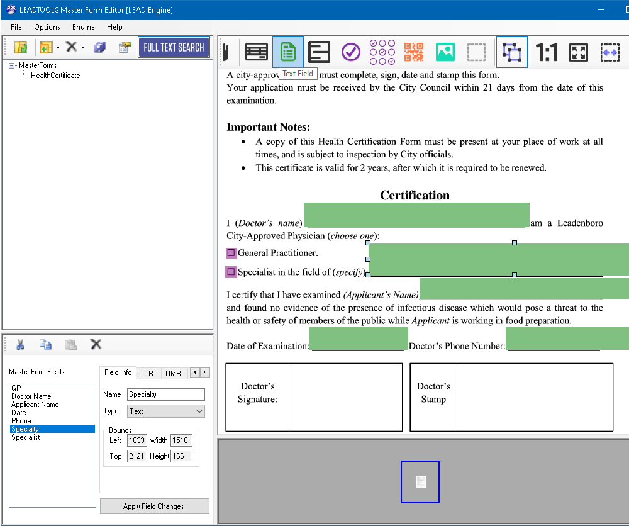The width and height of the screenshot is (629, 526).
Task: Click the General Practitioner checkbox field
Action: click(231, 253)
